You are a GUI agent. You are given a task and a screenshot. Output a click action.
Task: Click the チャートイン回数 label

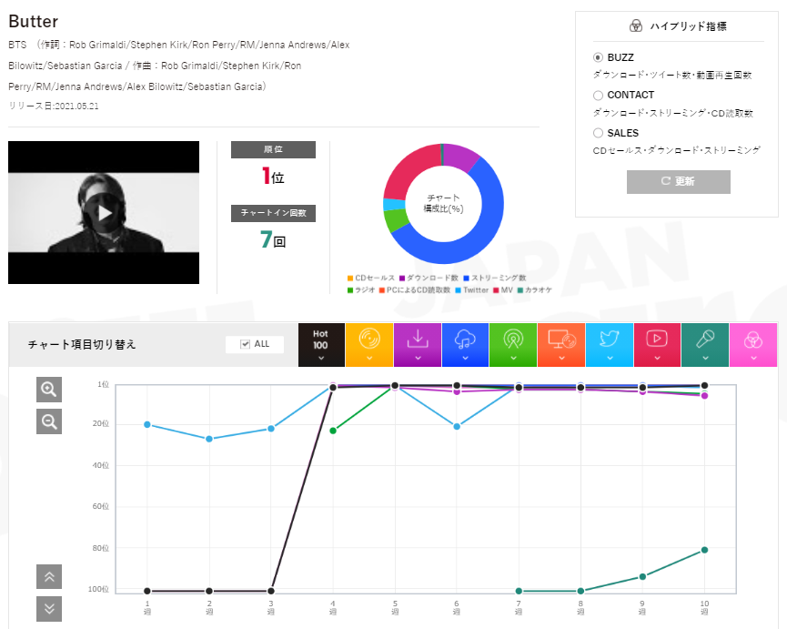coord(274,213)
